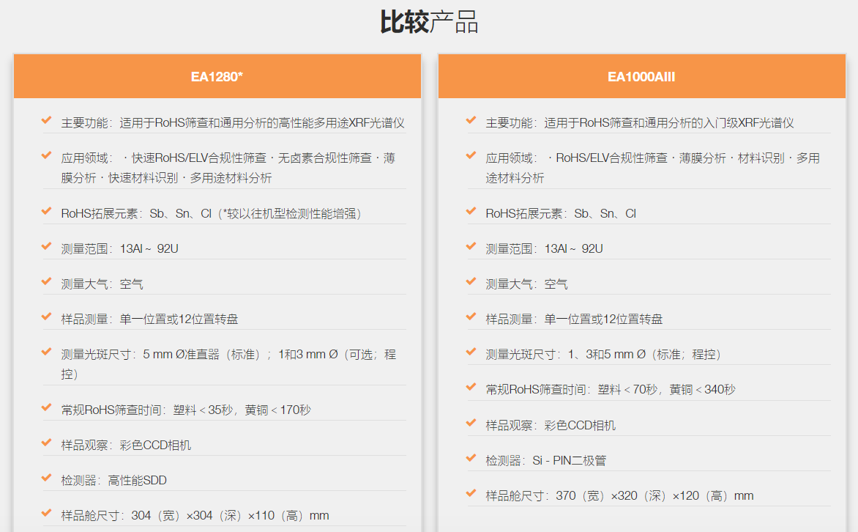Click checkmark beside 塑料 < 35秒 row
Image resolution: width=858 pixels, height=532 pixels.
[47, 407]
